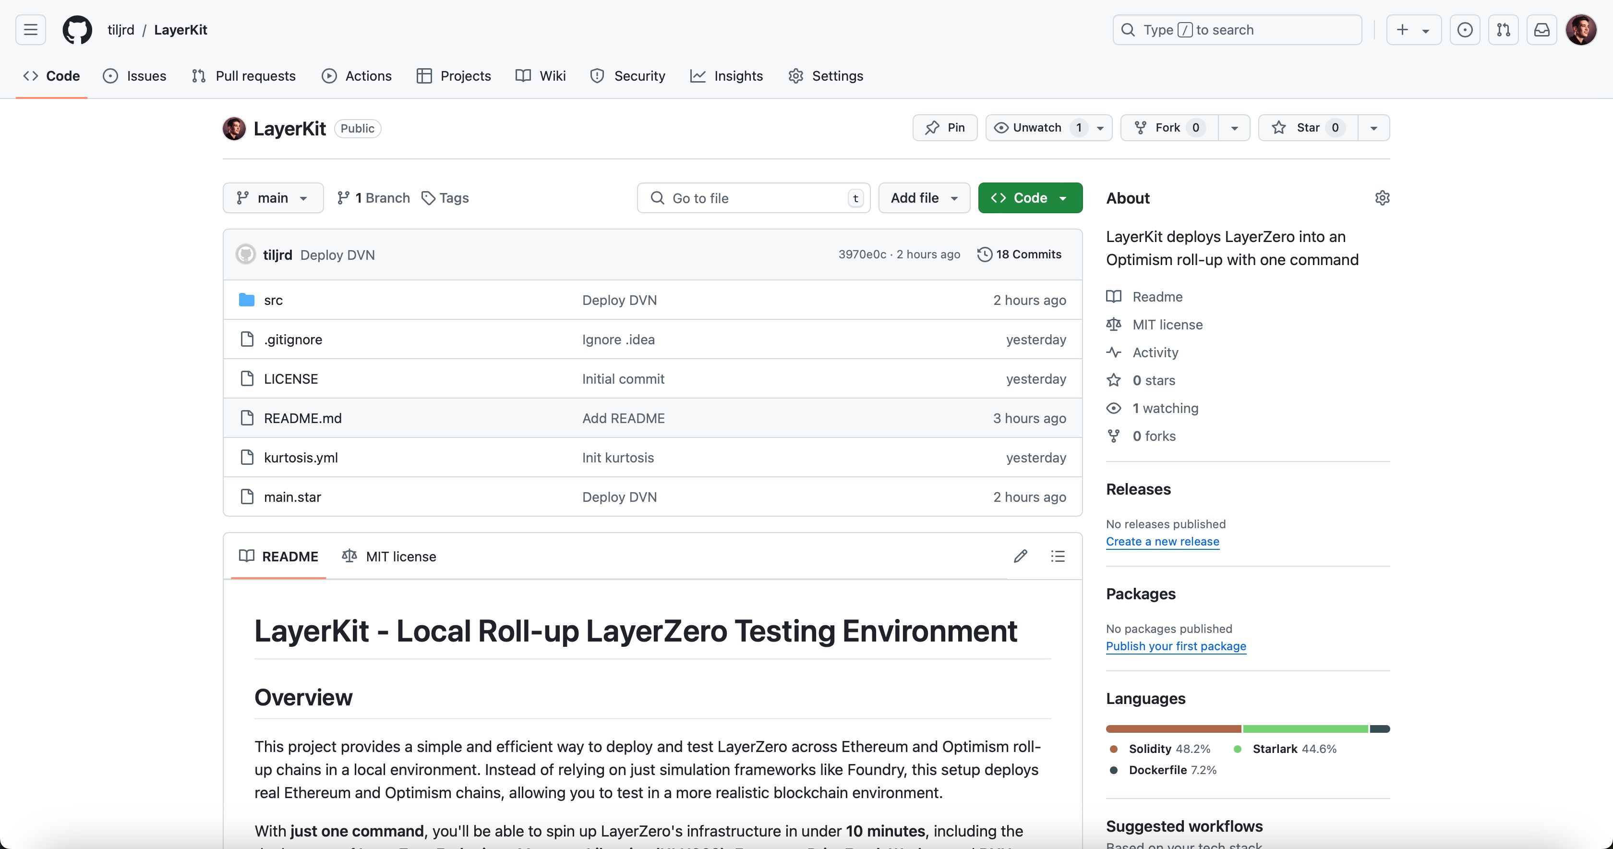The image size is (1613, 849).
Task: Open the notifications inbox icon
Action: click(1541, 29)
